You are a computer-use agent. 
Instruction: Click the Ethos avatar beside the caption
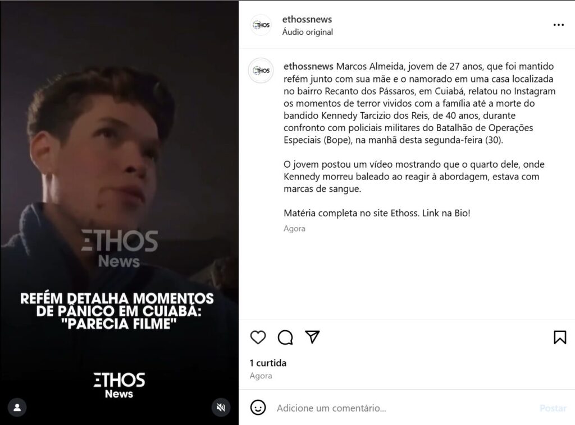261,70
